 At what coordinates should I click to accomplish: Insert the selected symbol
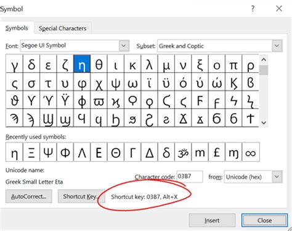pos(212,220)
